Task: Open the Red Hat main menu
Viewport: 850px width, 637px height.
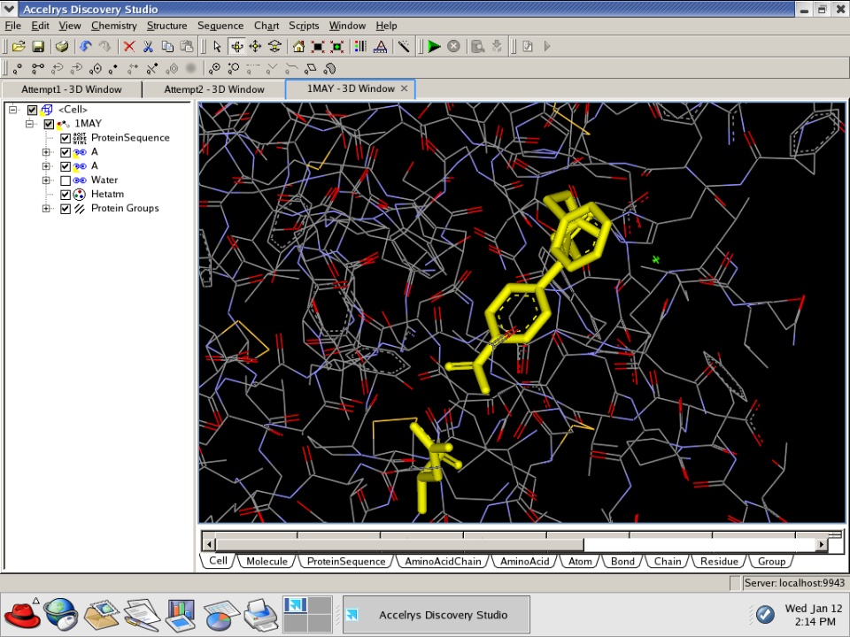Action: 22,614
